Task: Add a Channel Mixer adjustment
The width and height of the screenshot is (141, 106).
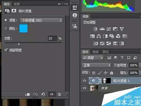Action: (x=118, y=36)
